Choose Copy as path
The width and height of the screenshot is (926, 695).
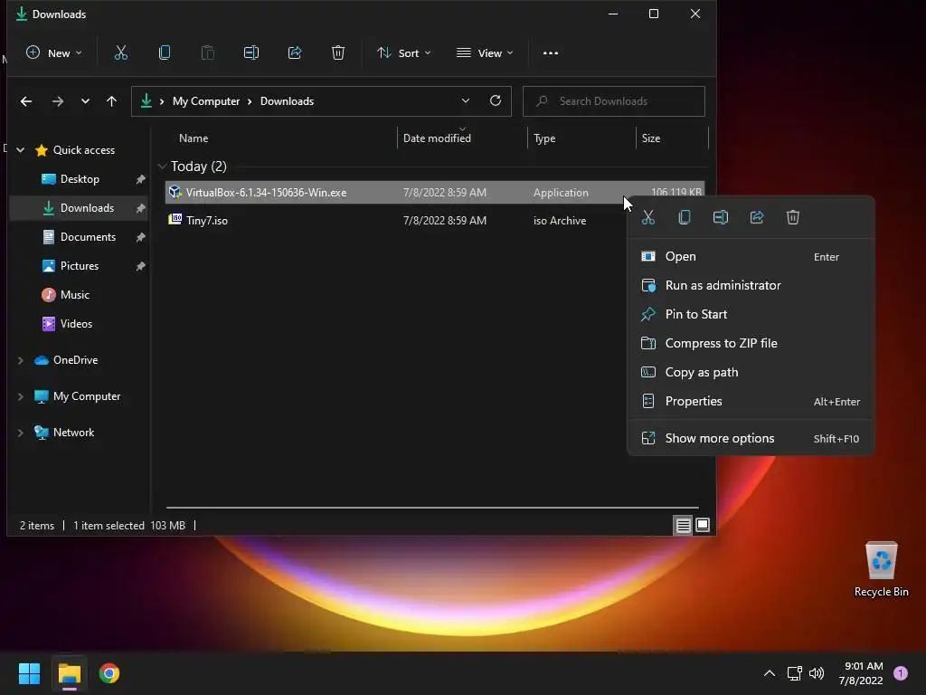(x=751, y=372)
